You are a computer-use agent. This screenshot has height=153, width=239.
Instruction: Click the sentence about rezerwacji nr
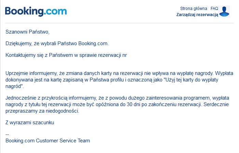[66, 55]
